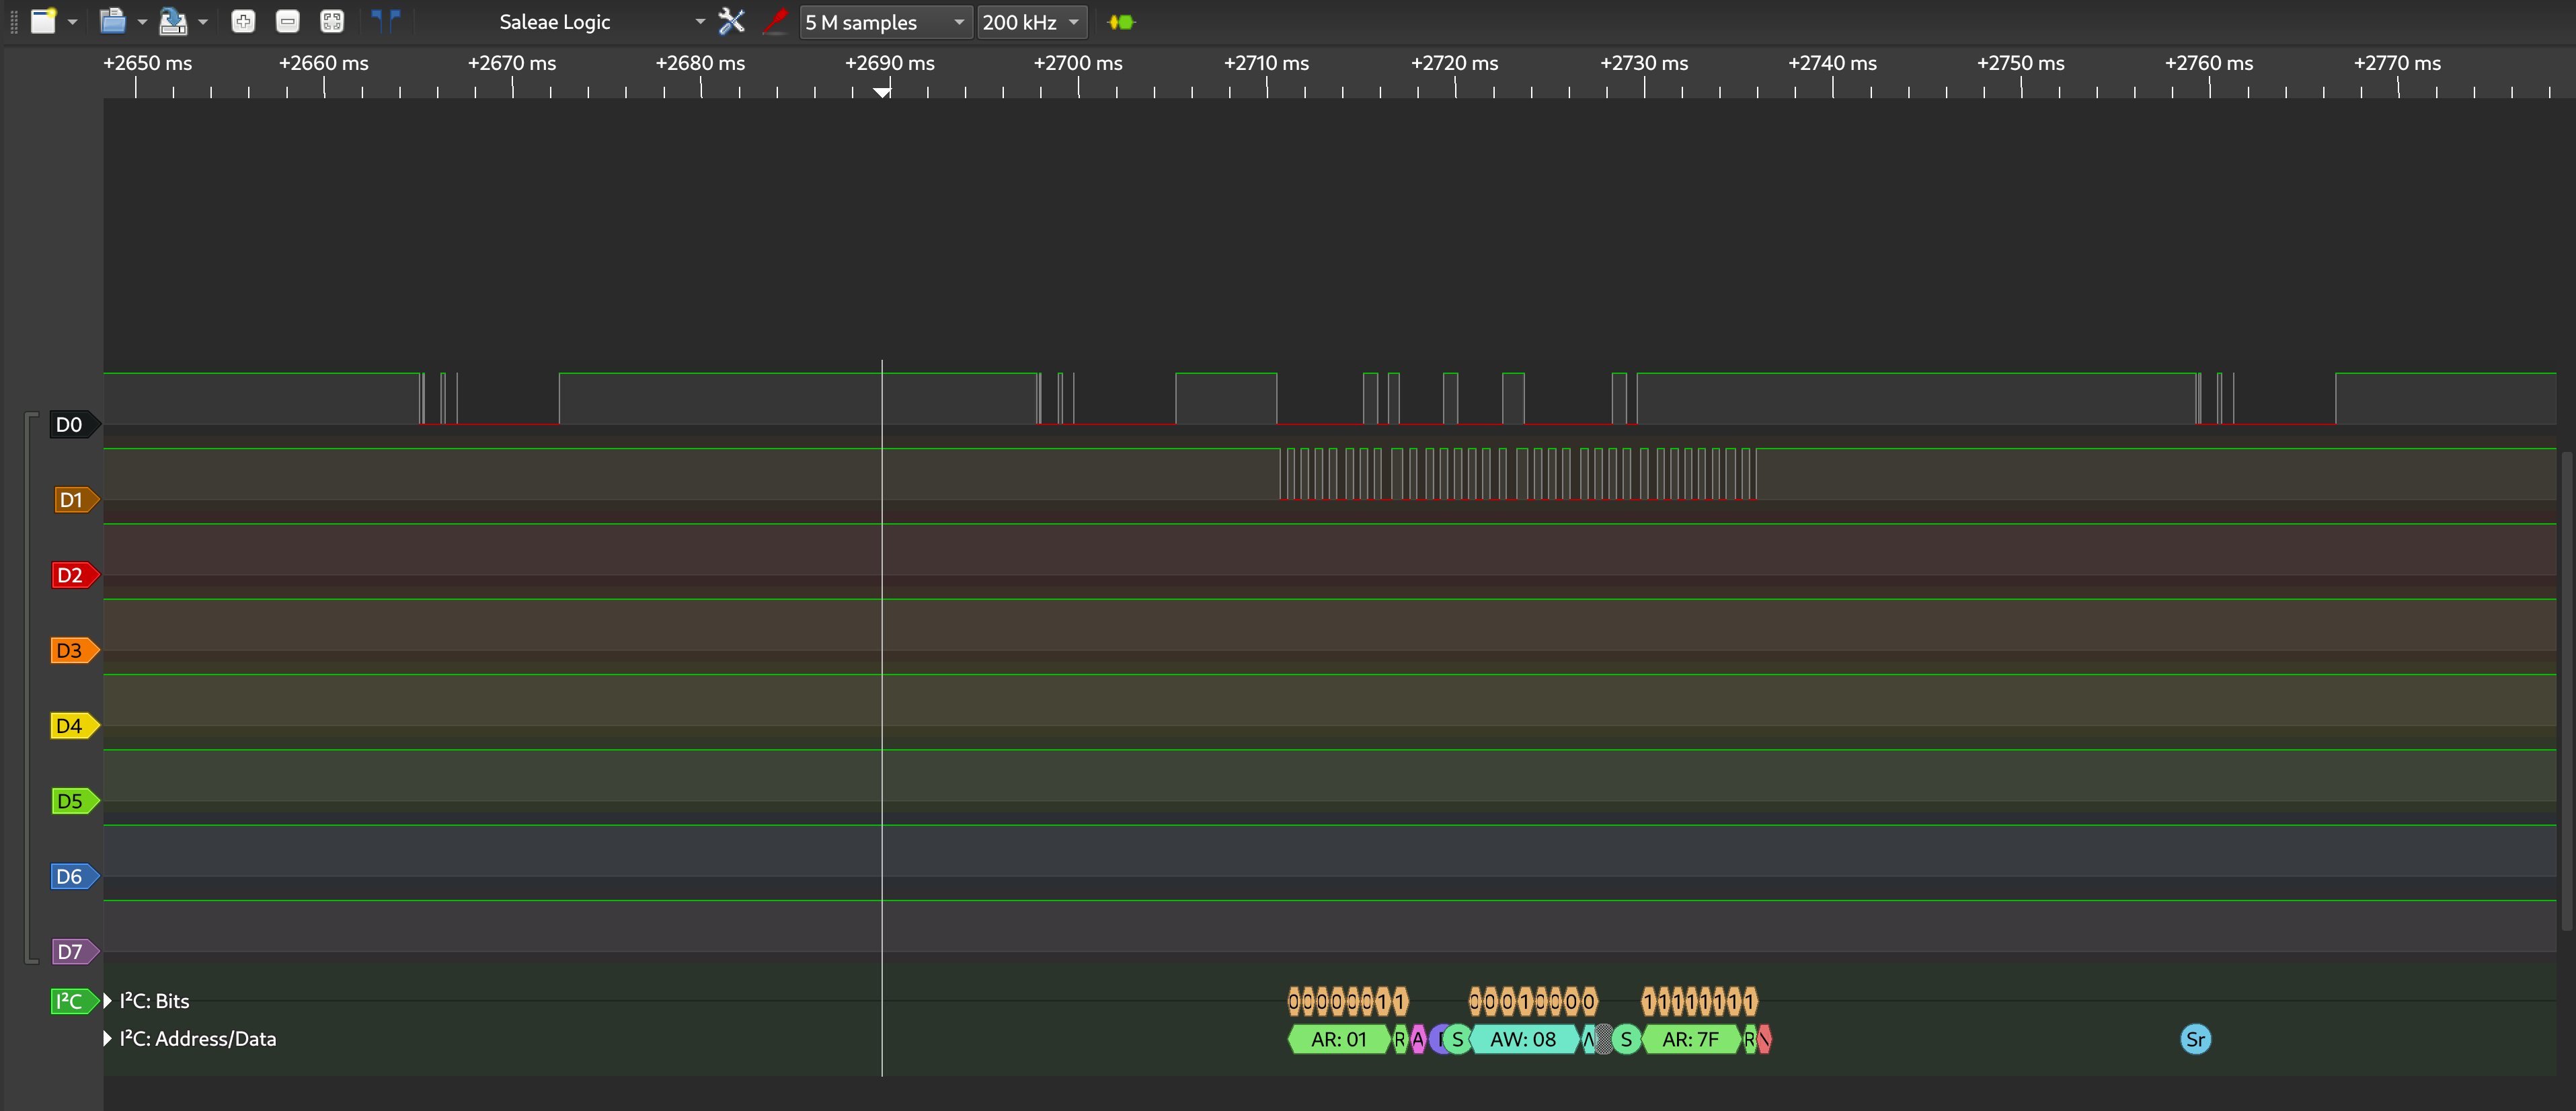Click the Zoom In toolbar button

click(243, 21)
